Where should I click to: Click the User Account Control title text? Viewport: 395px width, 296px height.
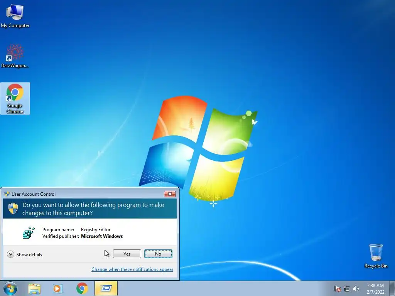coord(34,194)
